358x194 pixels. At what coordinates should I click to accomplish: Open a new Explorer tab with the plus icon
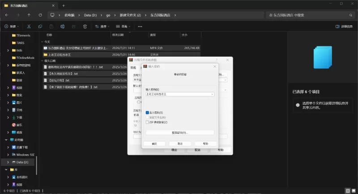coord(64,5)
